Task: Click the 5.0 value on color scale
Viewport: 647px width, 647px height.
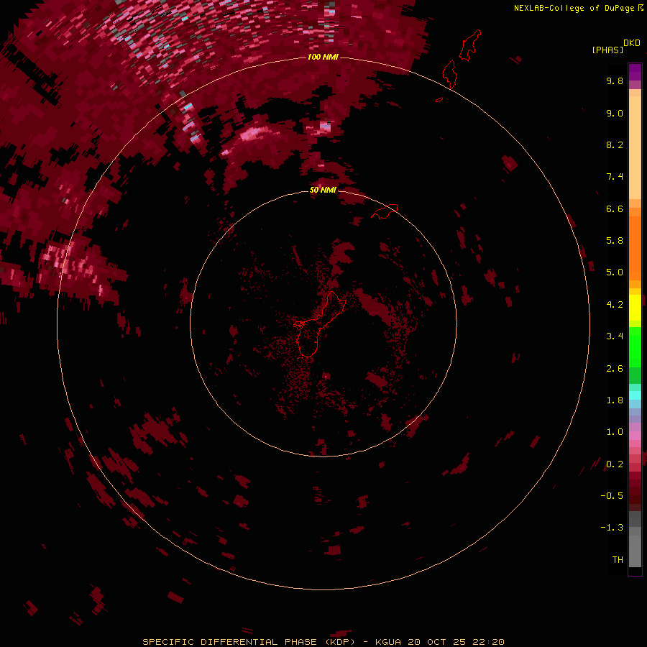Action: coord(615,272)
